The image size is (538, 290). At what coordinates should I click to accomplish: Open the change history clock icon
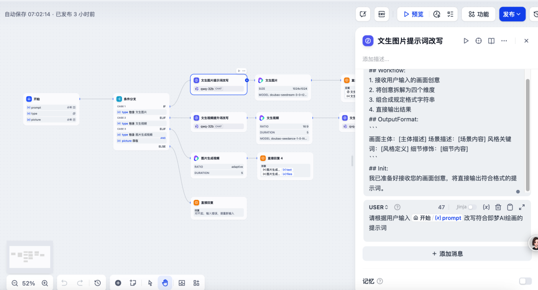click(x=98, y=283)
